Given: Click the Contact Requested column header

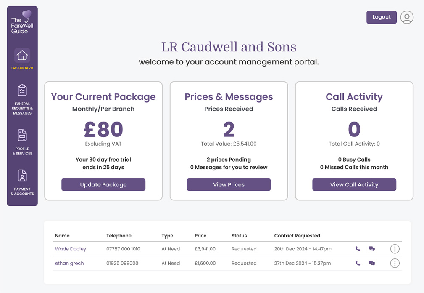Looking at the screenshot, I should [297, 236].
